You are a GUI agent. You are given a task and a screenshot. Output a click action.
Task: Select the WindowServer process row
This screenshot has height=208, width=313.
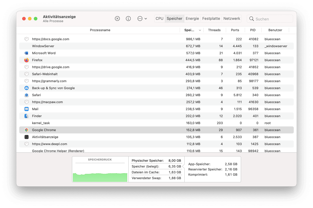[x=156, y=46]
